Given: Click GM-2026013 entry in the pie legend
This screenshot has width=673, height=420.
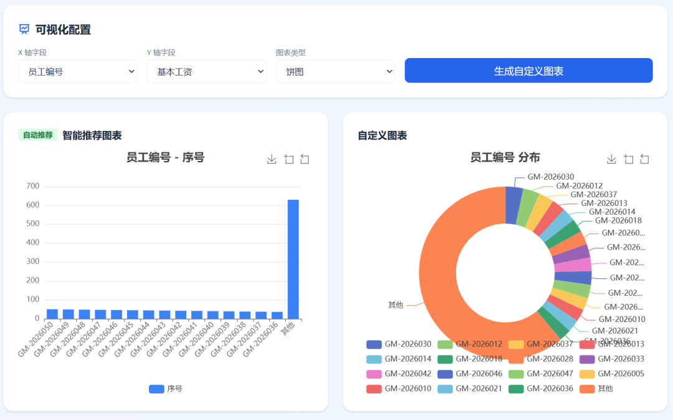Looking at the screenshot, I should pyautogui.click(x=612, y=344).
